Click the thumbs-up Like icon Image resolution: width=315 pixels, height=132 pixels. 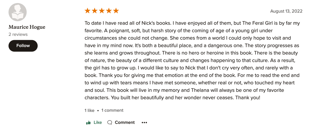pos(88,122)
